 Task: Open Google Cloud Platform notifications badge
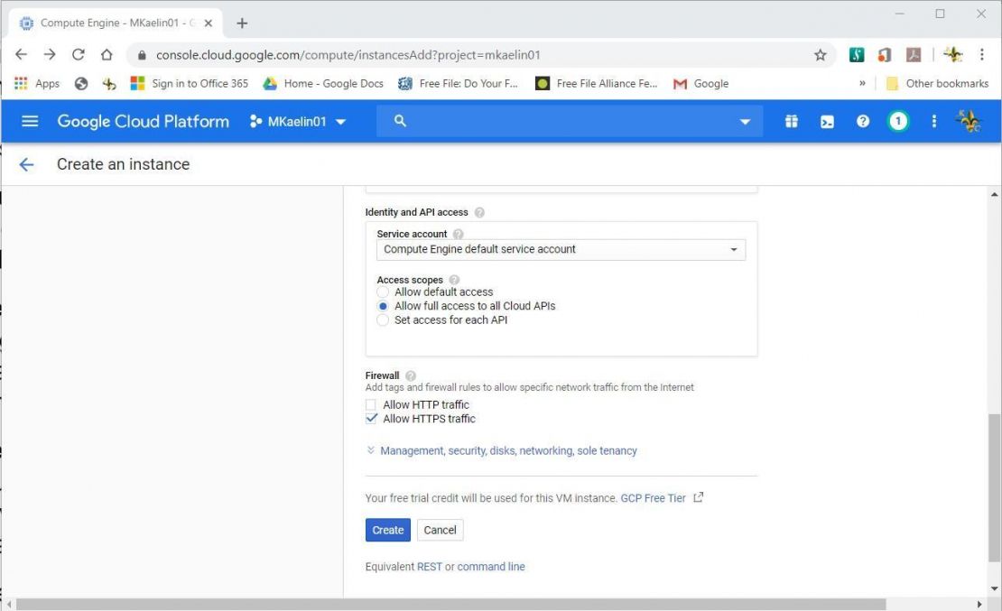[x=898, y=121]
